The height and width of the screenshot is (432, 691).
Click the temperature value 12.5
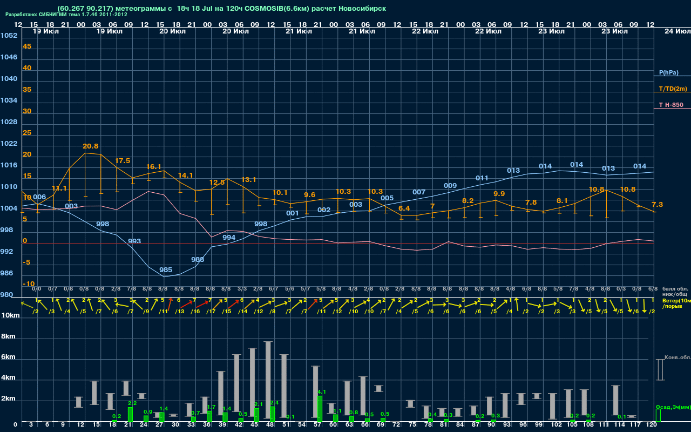pyautogui.click(x=217, y=183)
